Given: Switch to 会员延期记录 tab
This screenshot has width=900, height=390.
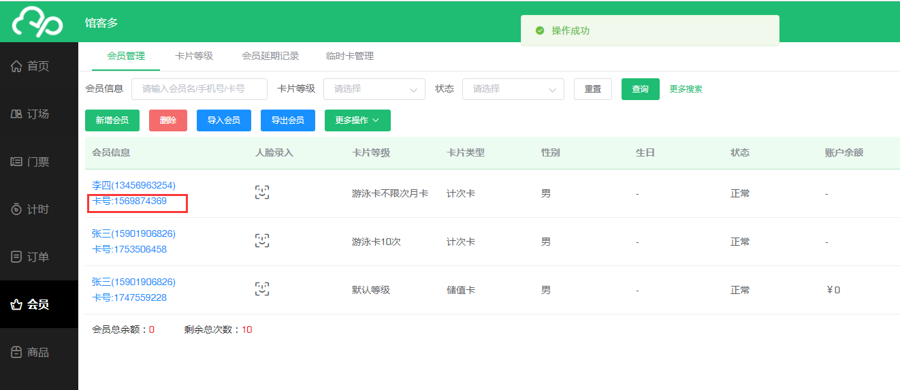Looking at the screenshot, I should pyautogui.click(x=270, y=56).
